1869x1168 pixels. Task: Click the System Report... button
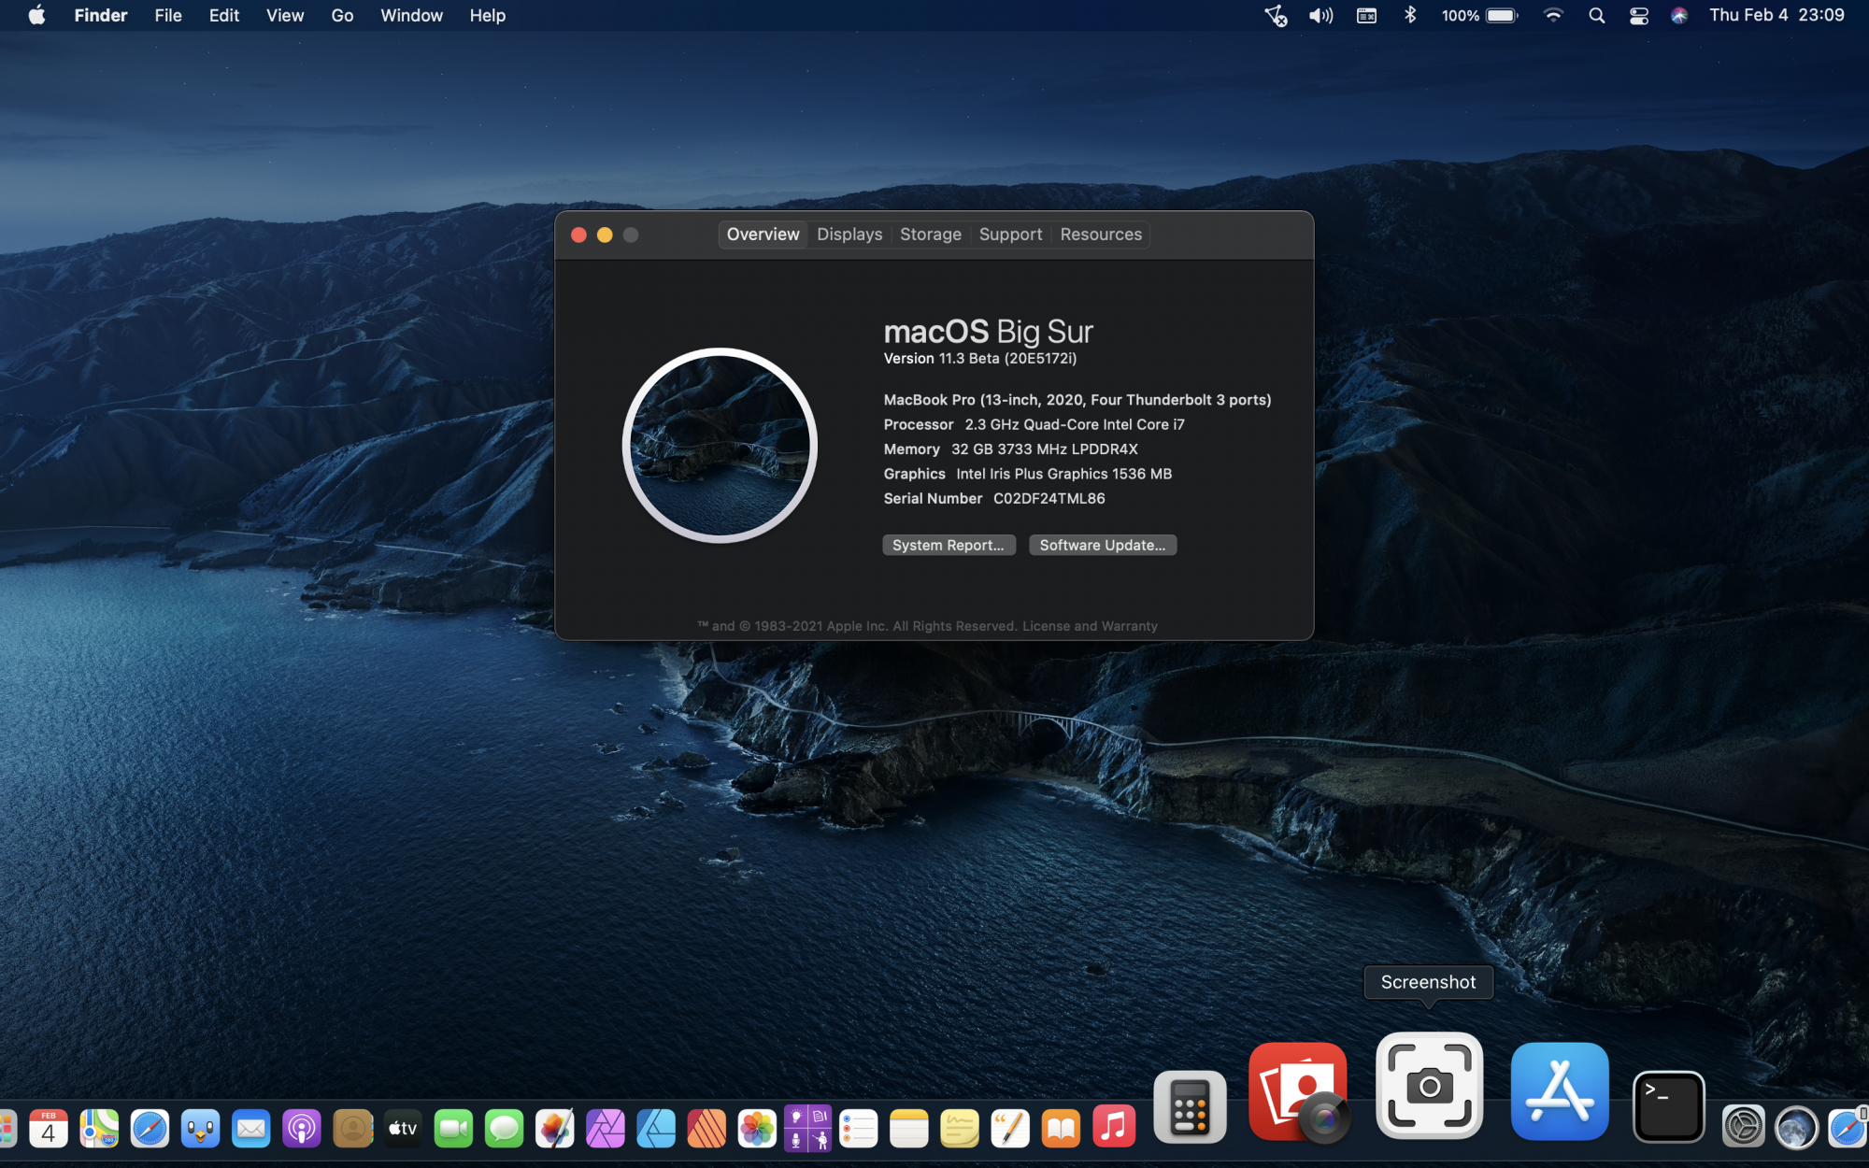pyautogui.click(x=948, y=546)
